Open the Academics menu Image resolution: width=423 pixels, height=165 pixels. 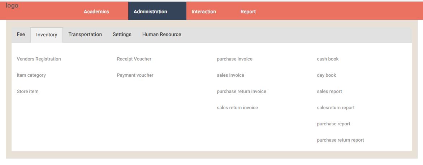[96, 12]
